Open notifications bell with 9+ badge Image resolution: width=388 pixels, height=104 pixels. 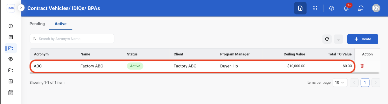(x=346, y=8)
